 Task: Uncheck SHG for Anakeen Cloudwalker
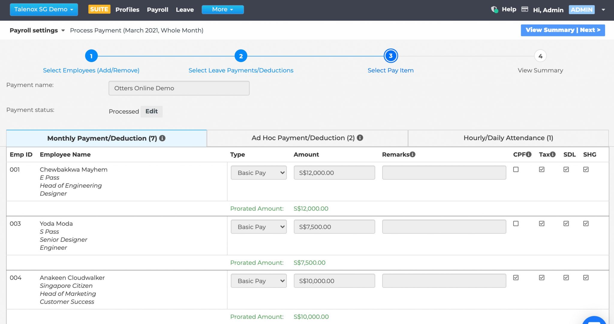(x=586, y=277)
